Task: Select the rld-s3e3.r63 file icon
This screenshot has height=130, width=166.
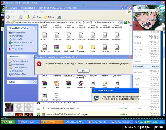Action: (69, 35)
